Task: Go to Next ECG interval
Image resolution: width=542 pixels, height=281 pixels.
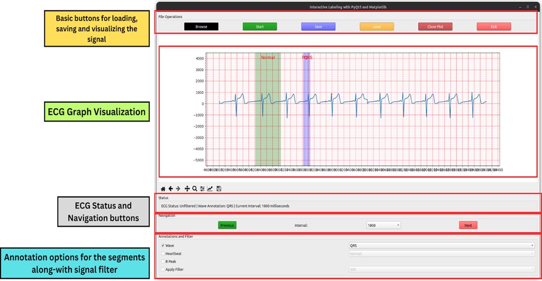Action: click(468, 225)
